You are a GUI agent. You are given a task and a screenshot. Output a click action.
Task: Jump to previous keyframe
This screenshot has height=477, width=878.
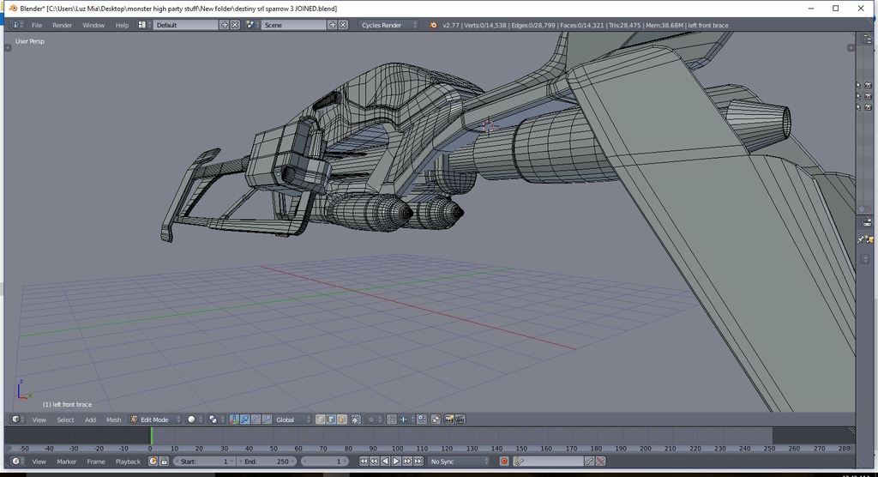point(375,462)
